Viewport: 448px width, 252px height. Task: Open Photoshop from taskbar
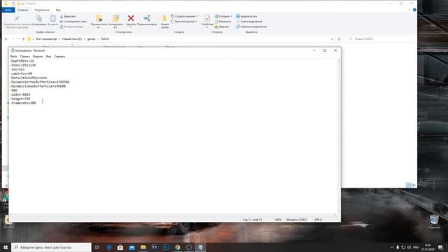pos(166,247)
